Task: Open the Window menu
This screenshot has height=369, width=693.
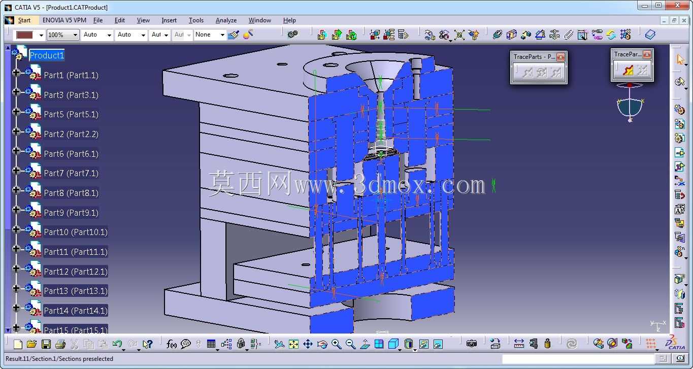Action: (260, 20)
